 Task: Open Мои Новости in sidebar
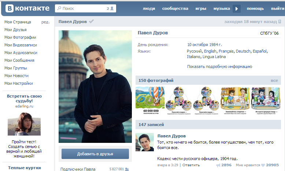click(16, 76)
